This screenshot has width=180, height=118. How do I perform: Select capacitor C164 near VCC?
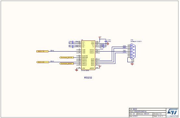(x=106, y=41)
